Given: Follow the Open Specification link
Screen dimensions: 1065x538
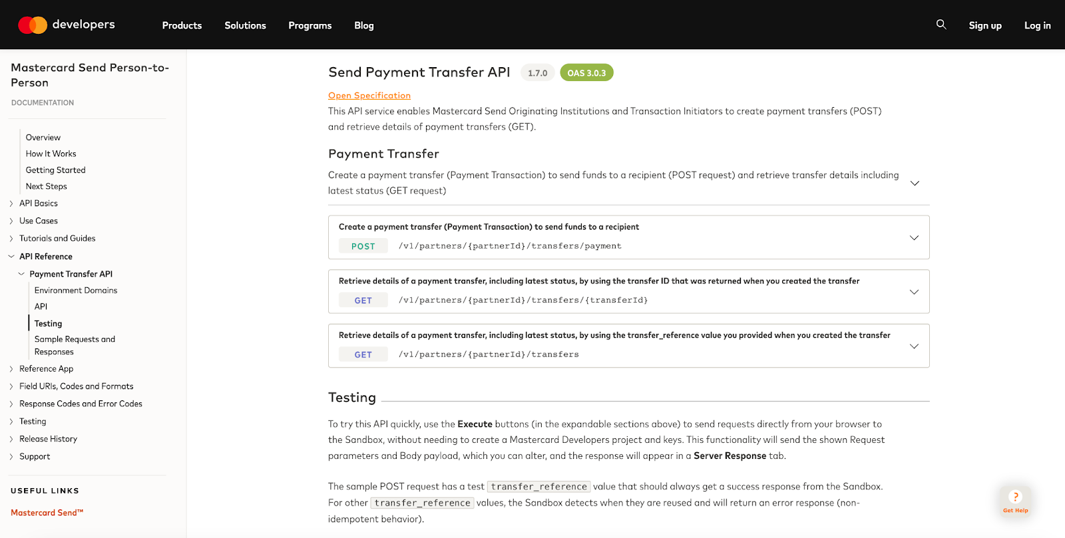Looking at the screenshot, I should coord(369,95).
